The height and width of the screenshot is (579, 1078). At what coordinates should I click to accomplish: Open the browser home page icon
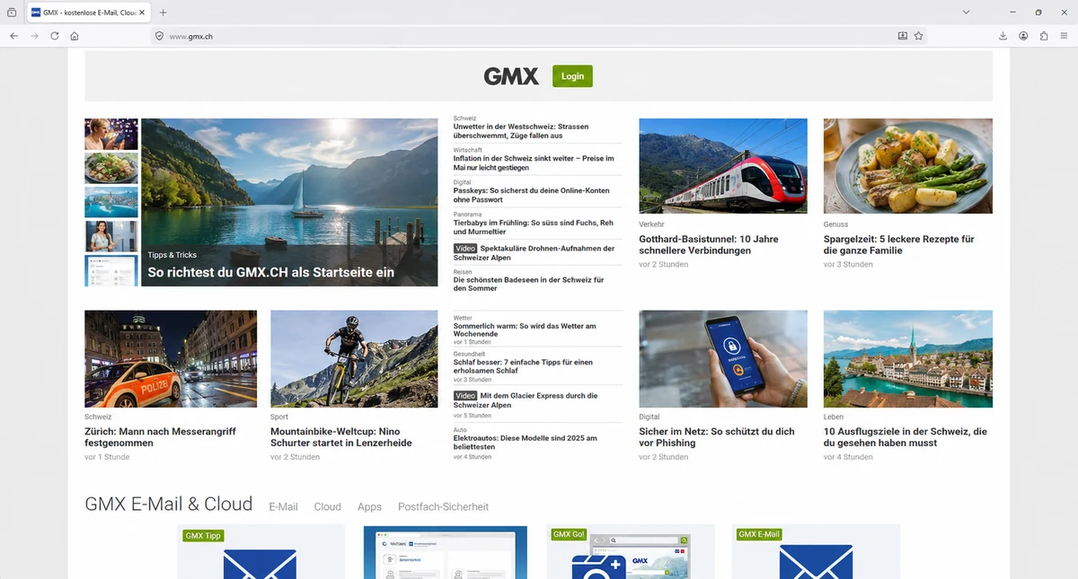pyautogui.click(x=75, y=36)
